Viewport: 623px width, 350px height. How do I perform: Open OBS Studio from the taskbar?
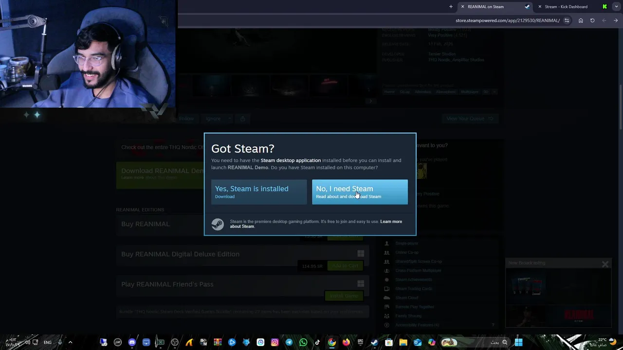click(x=175, y=342)
